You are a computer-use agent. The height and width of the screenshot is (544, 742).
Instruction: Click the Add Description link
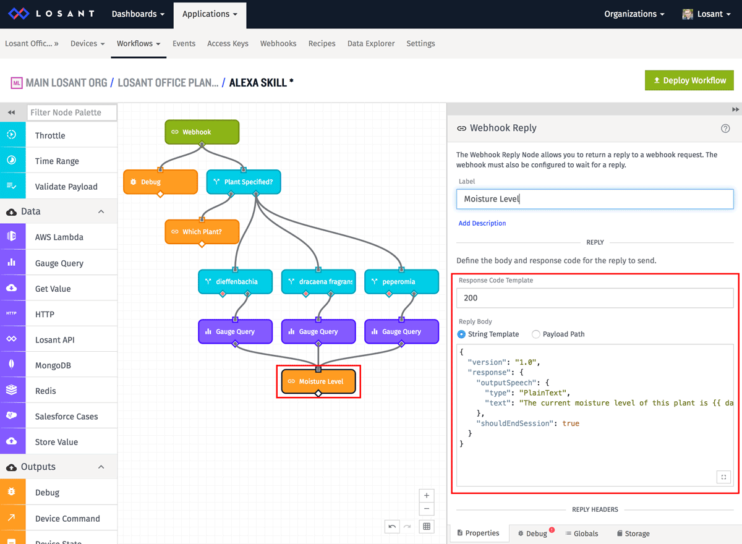tap(482, 223)
